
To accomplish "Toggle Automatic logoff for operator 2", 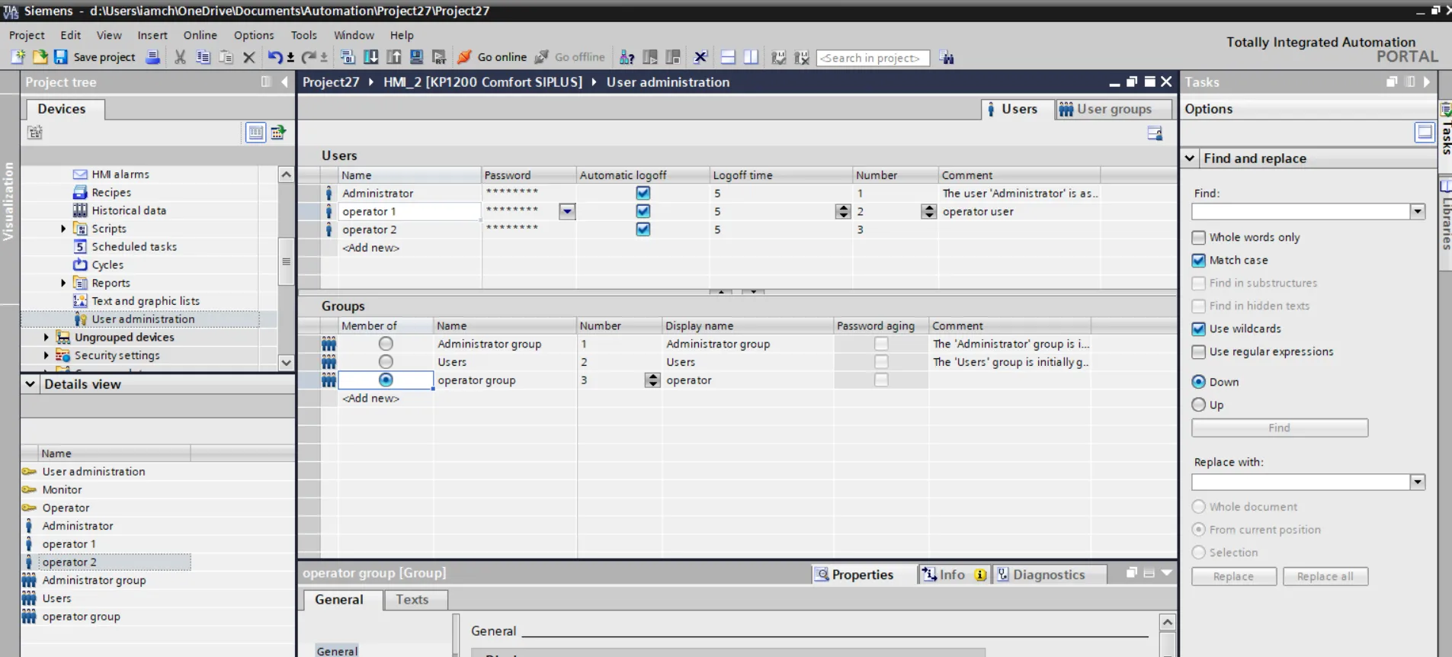I will click(643, 229).
